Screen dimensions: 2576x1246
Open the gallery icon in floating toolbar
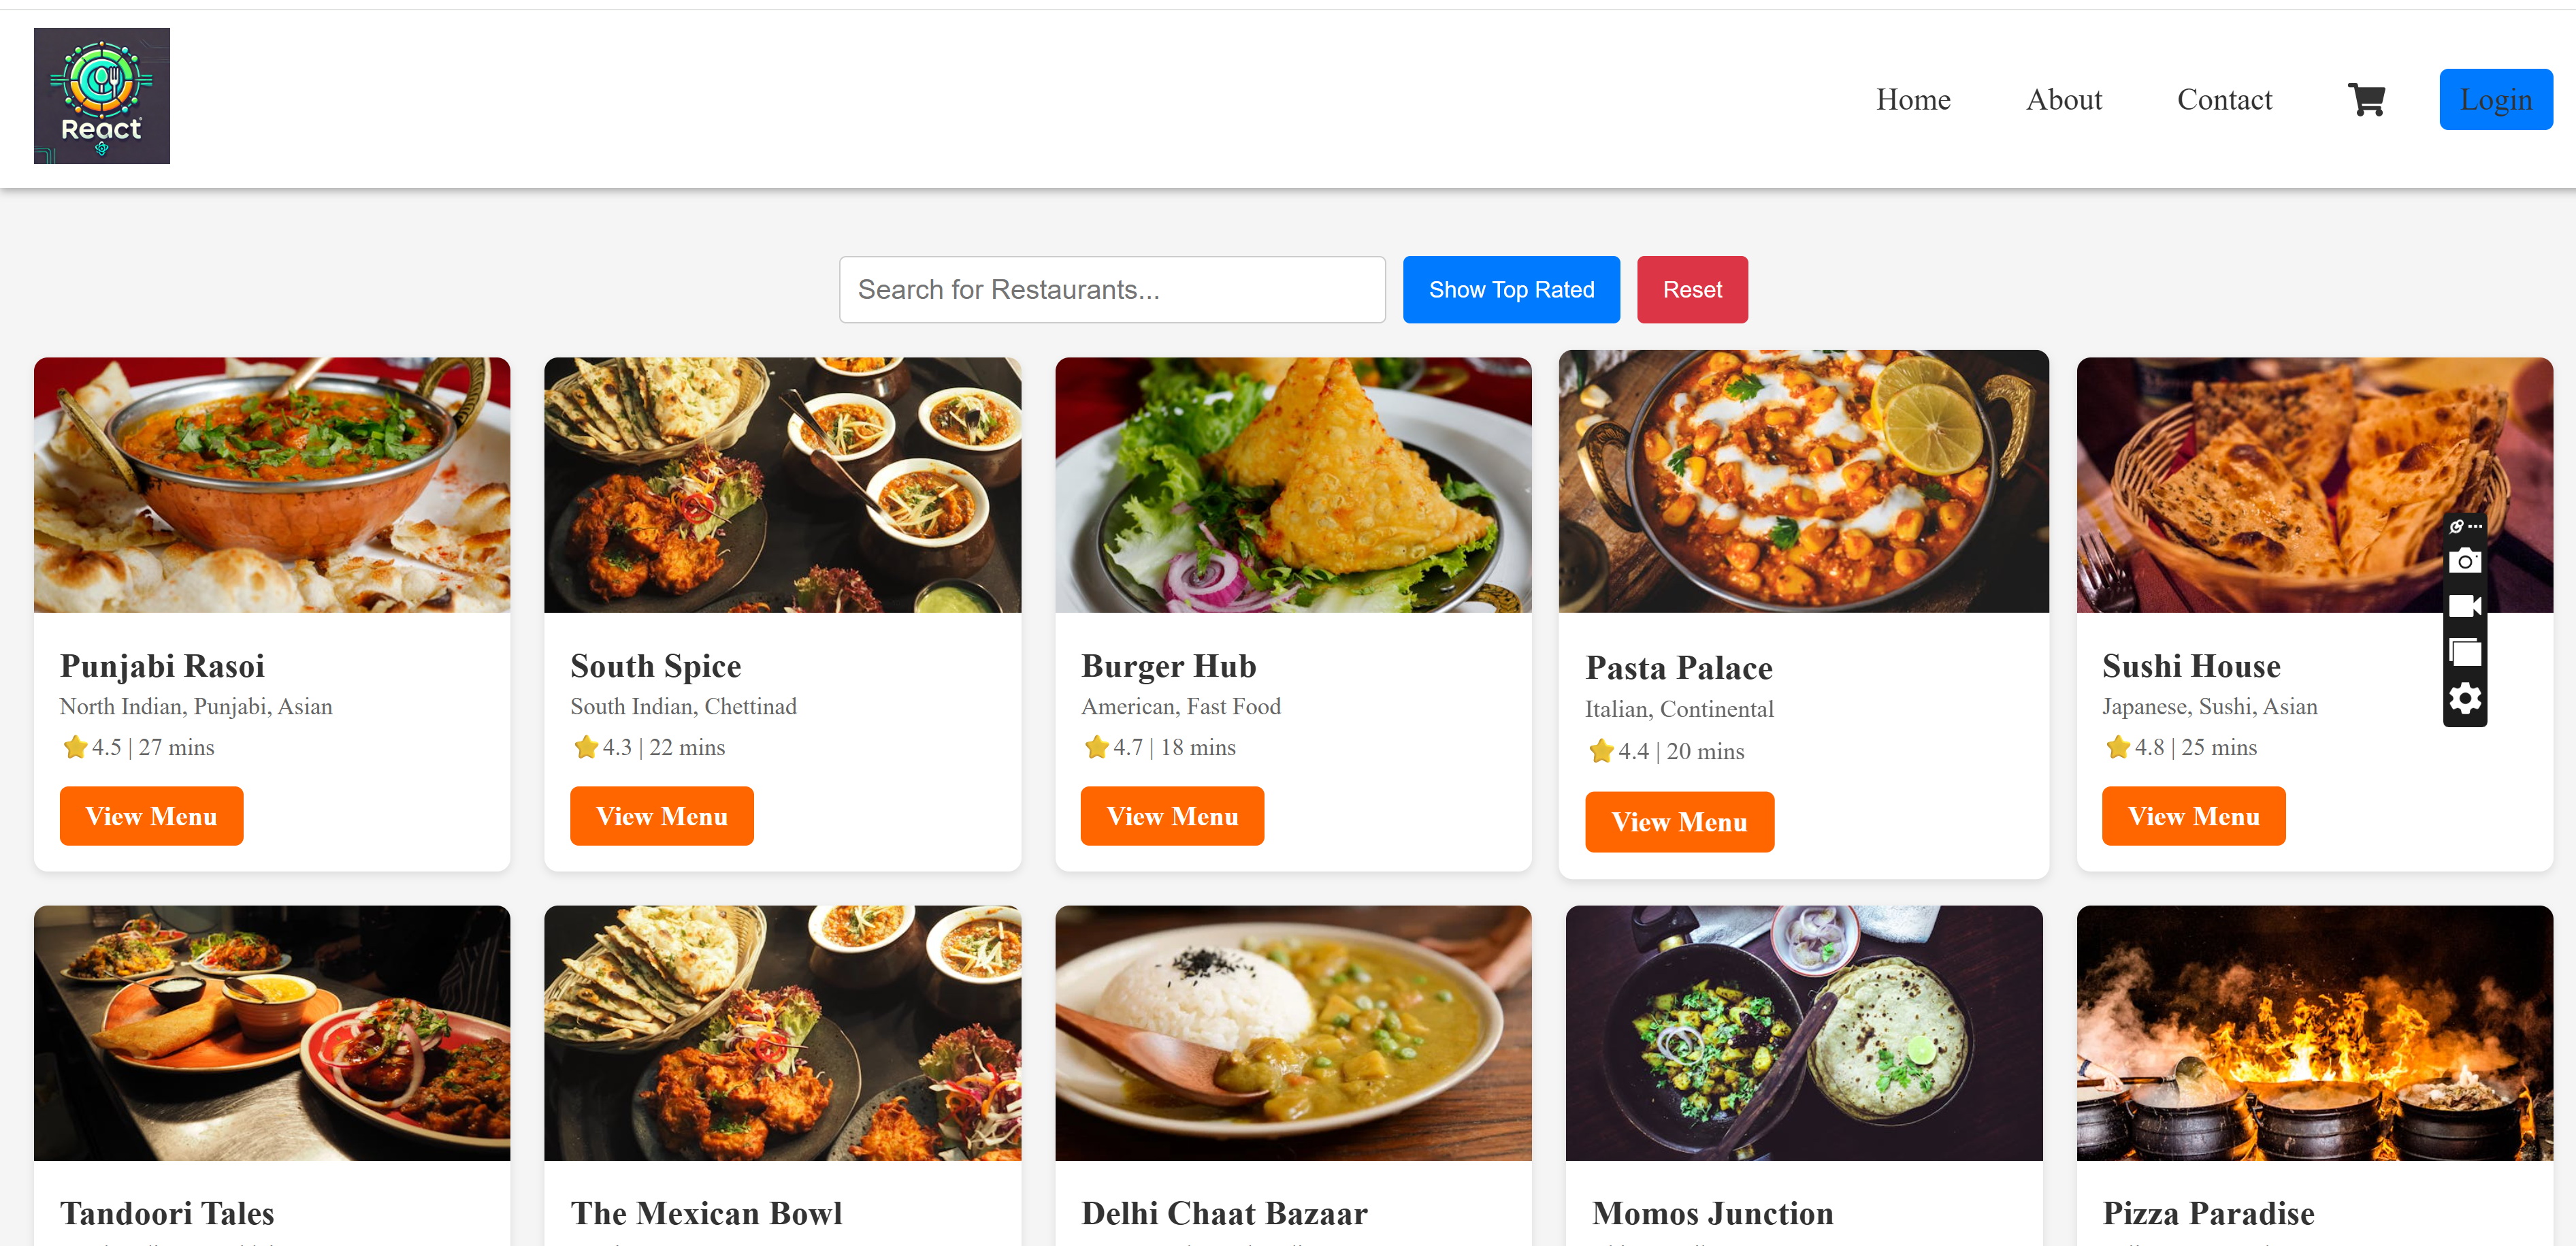click(x=2464, y=652)
